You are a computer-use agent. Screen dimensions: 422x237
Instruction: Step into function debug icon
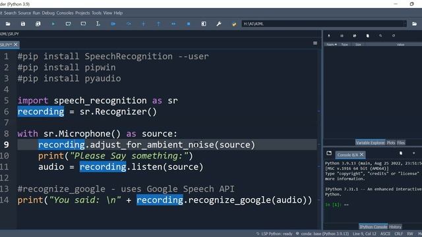tap(144, 24)
